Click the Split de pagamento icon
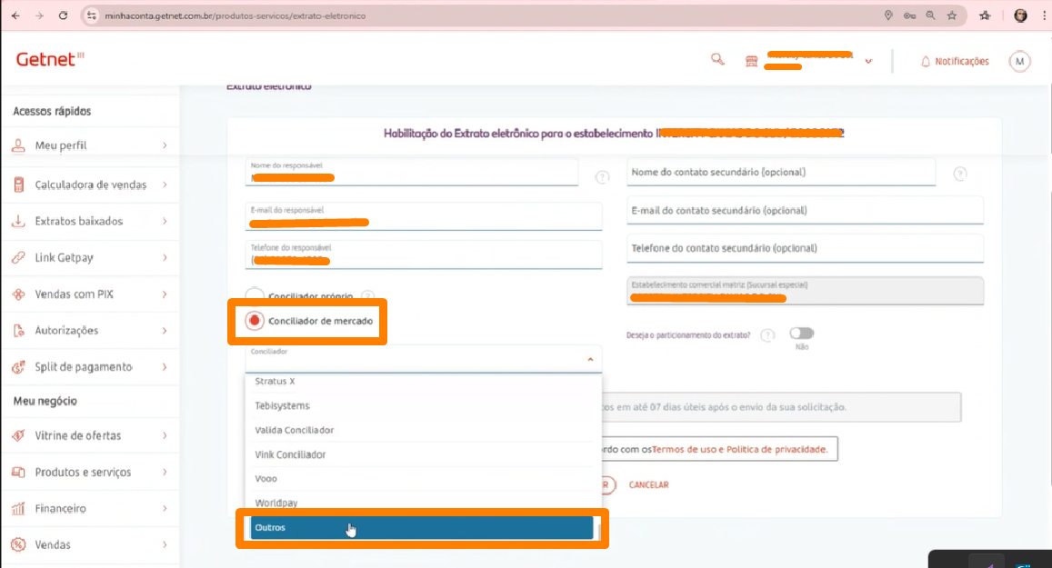 point(19,367)
